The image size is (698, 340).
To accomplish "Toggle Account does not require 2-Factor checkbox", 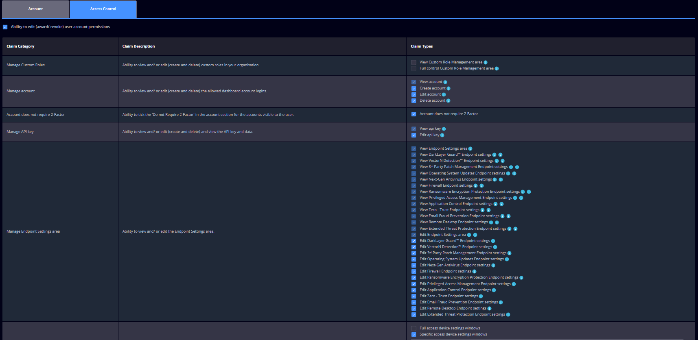I will pyautogui.click(x=414, y=114).
